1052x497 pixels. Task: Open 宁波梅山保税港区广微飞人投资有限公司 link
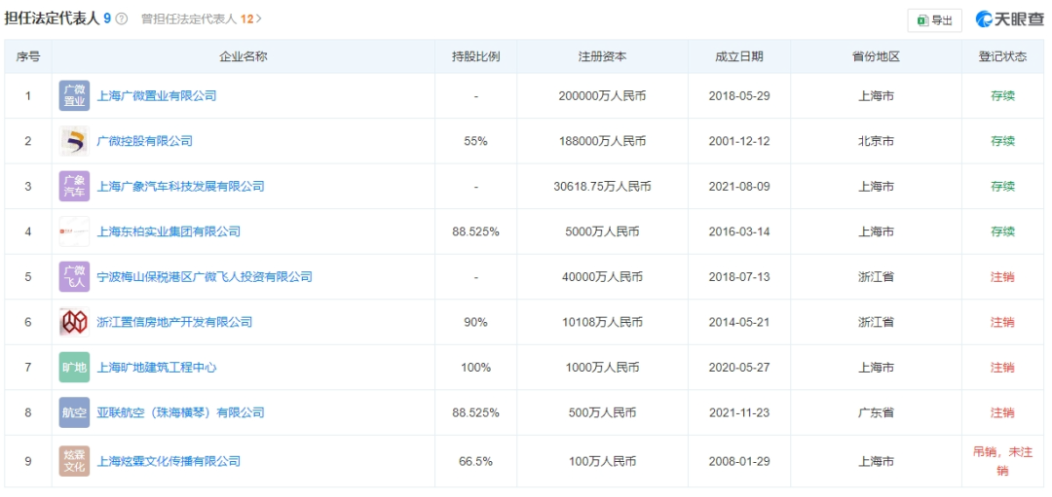[x=205, y=276]
